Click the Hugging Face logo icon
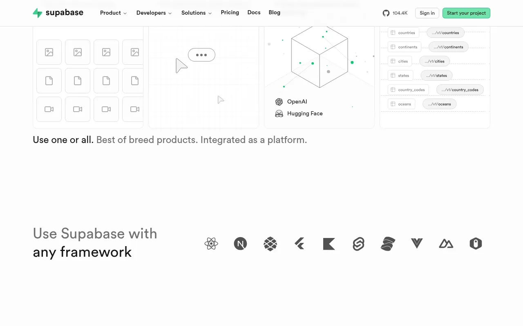The width and height of the screenshot is (523, 326). tap(279, 114)
